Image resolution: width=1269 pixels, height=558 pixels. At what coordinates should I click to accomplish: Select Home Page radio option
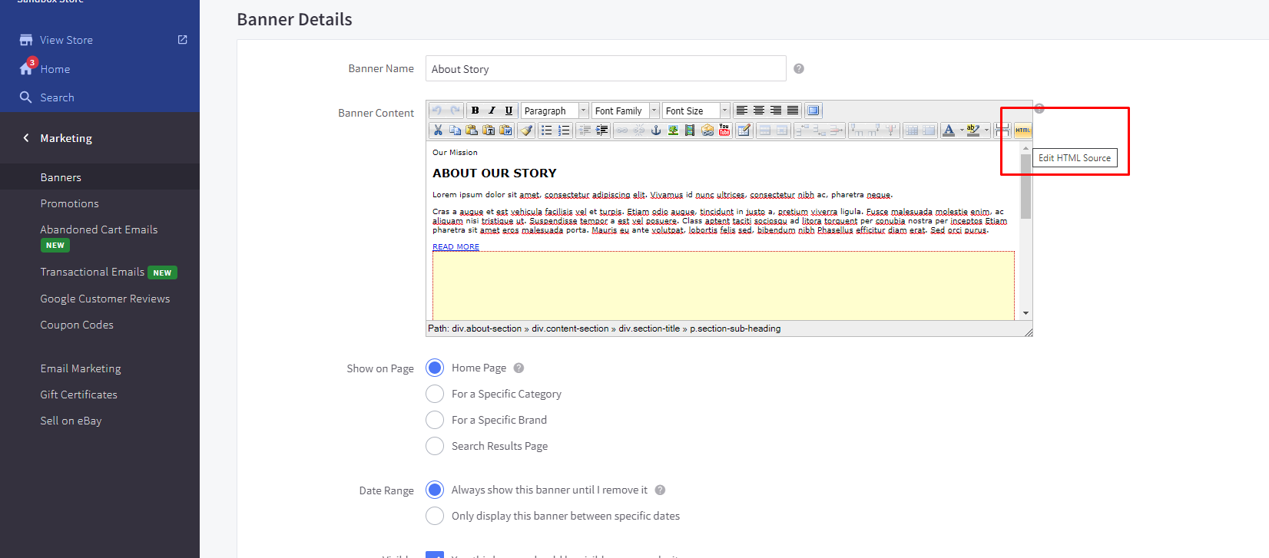point(435,368)
